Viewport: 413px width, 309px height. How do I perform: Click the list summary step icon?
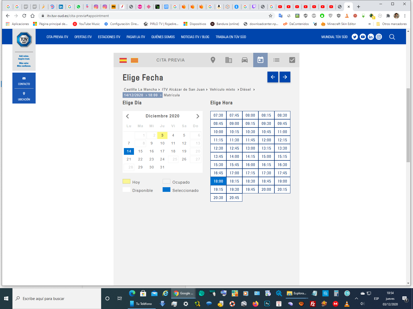[276, 60]
